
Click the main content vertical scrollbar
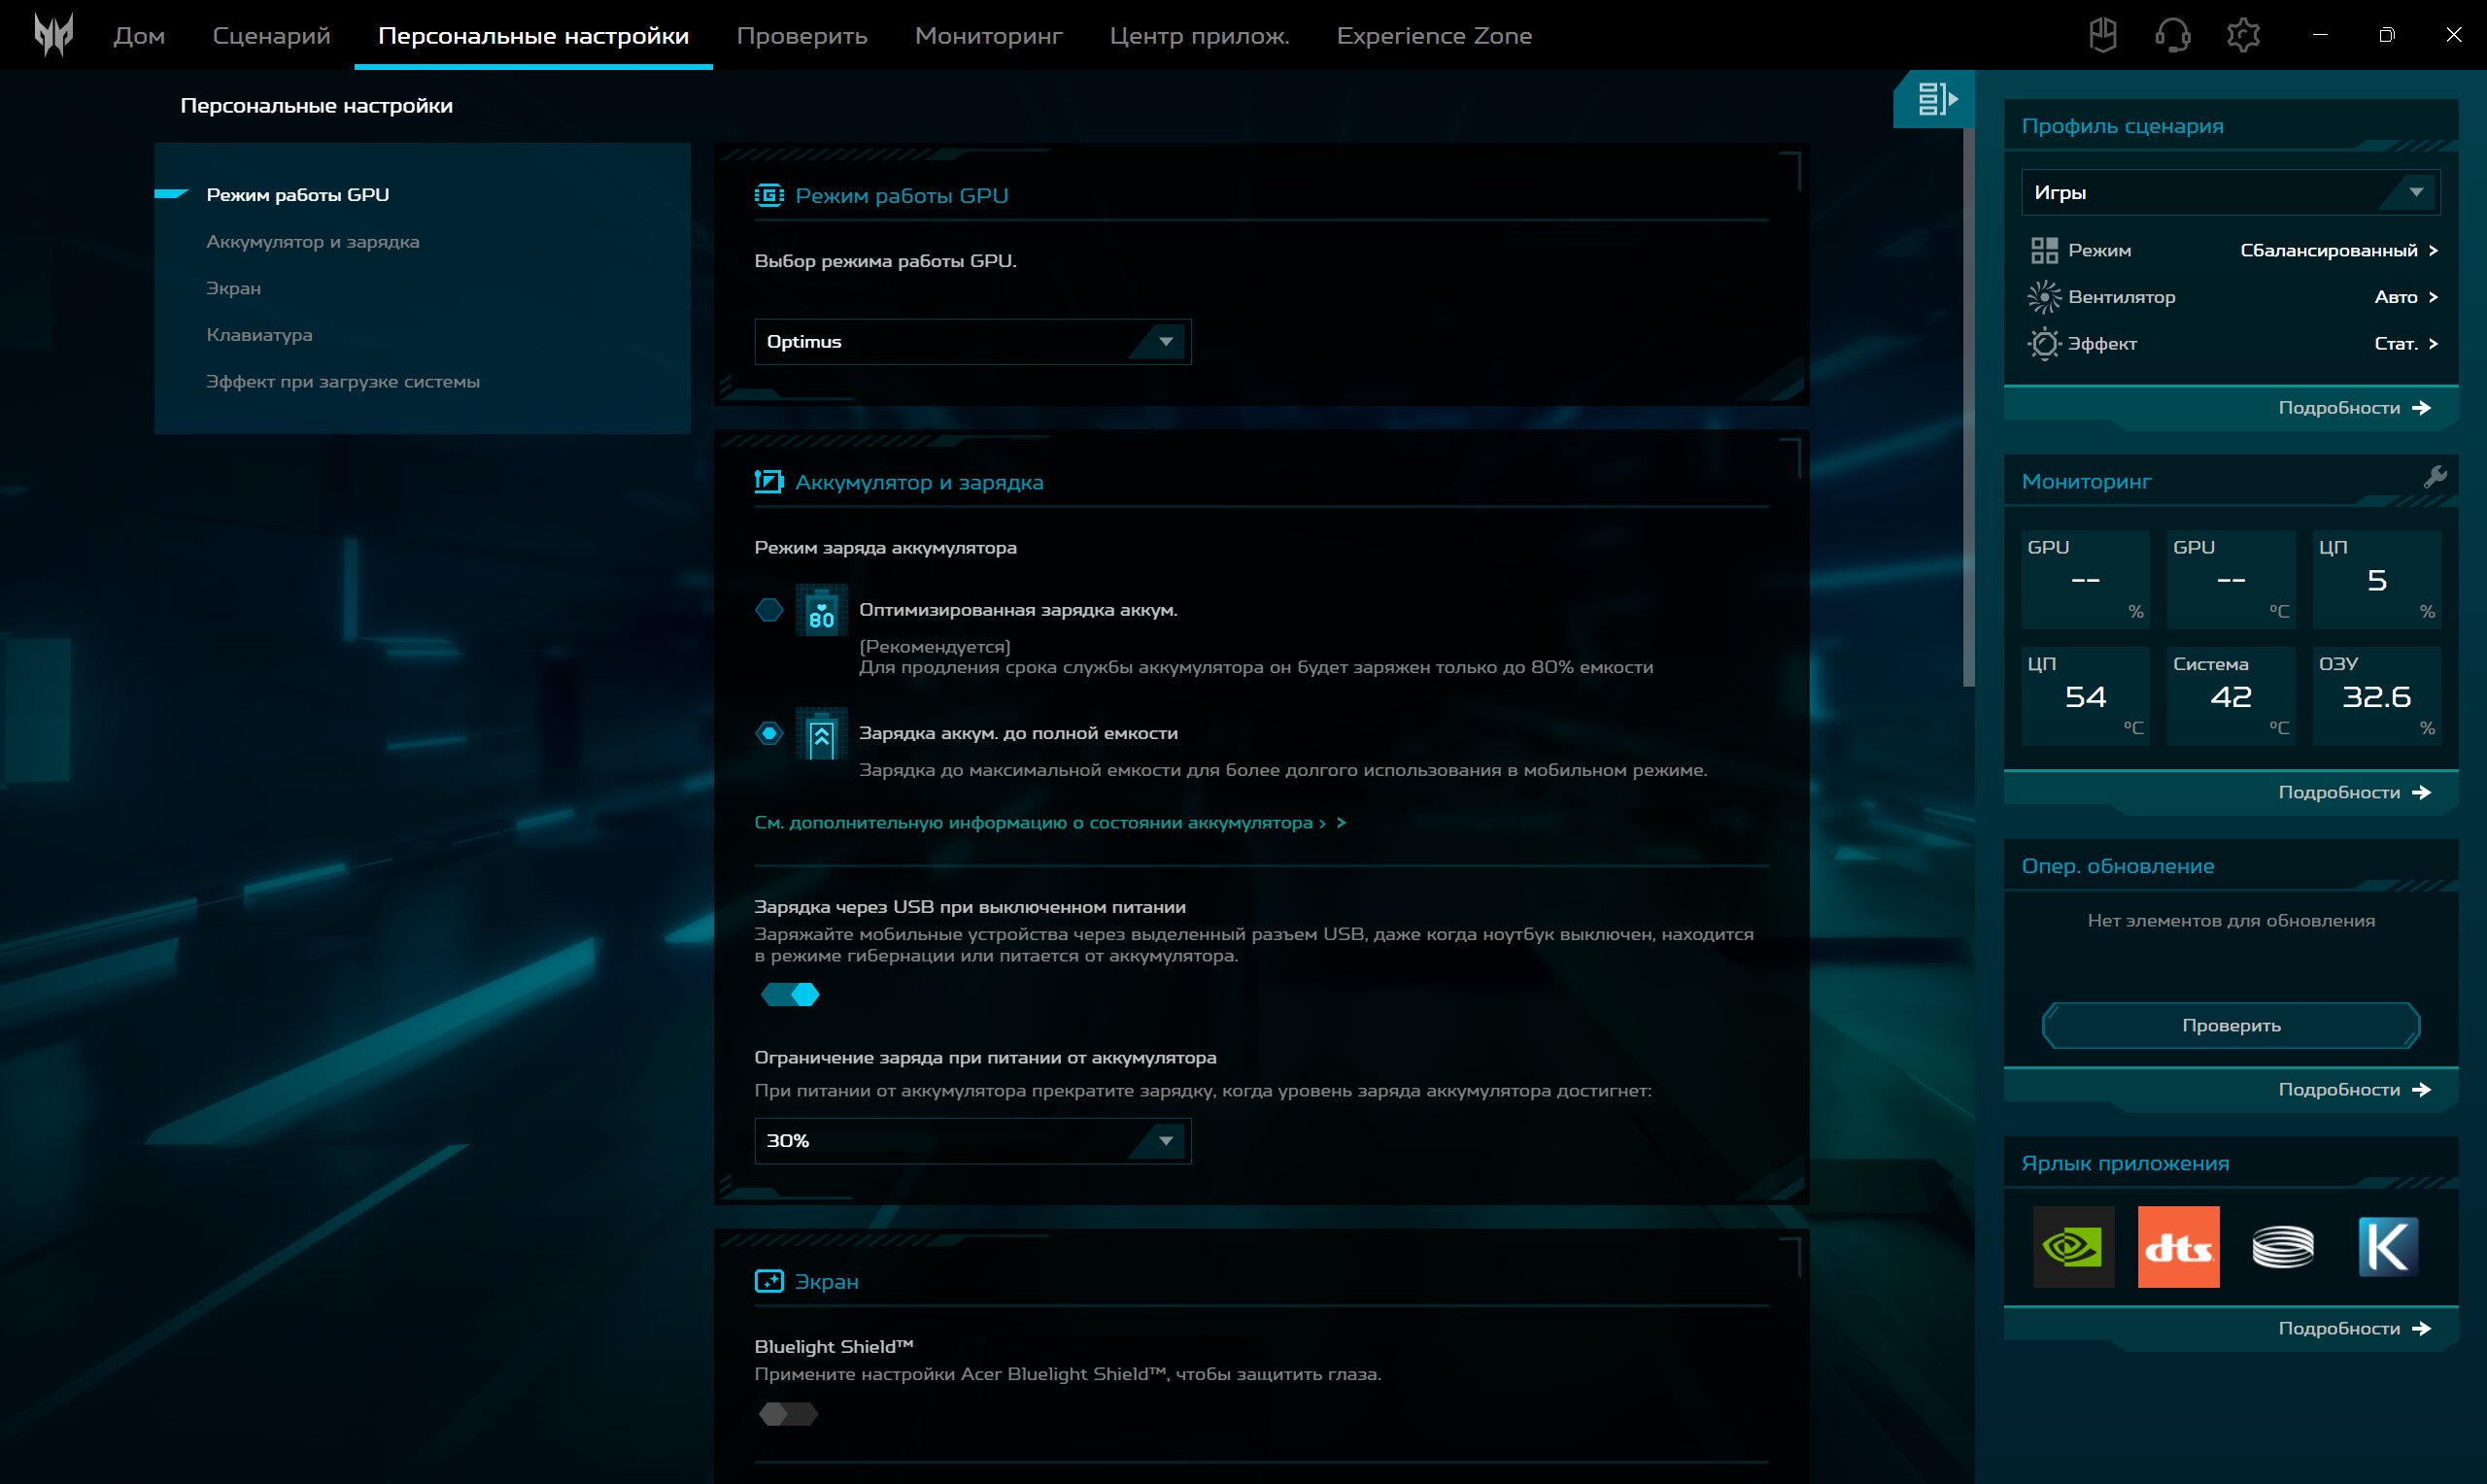point(1968,408)
